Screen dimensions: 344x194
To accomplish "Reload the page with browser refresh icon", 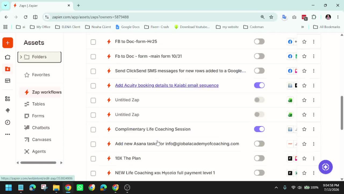I will (x=25, y=17).
